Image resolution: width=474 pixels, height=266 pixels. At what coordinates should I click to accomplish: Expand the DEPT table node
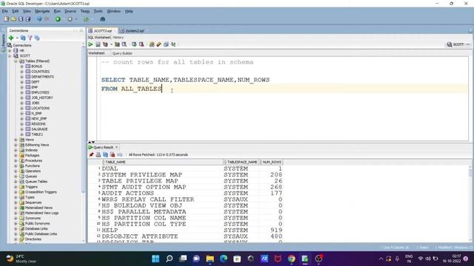21,82
